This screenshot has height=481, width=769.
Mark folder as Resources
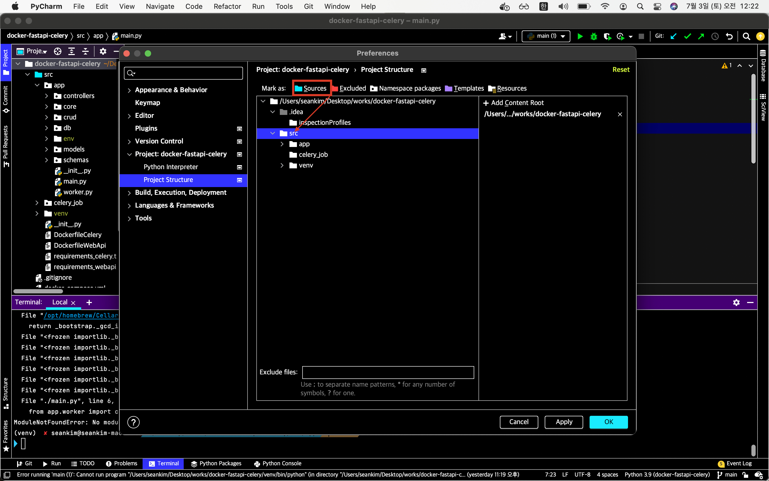tap(507, 88)
